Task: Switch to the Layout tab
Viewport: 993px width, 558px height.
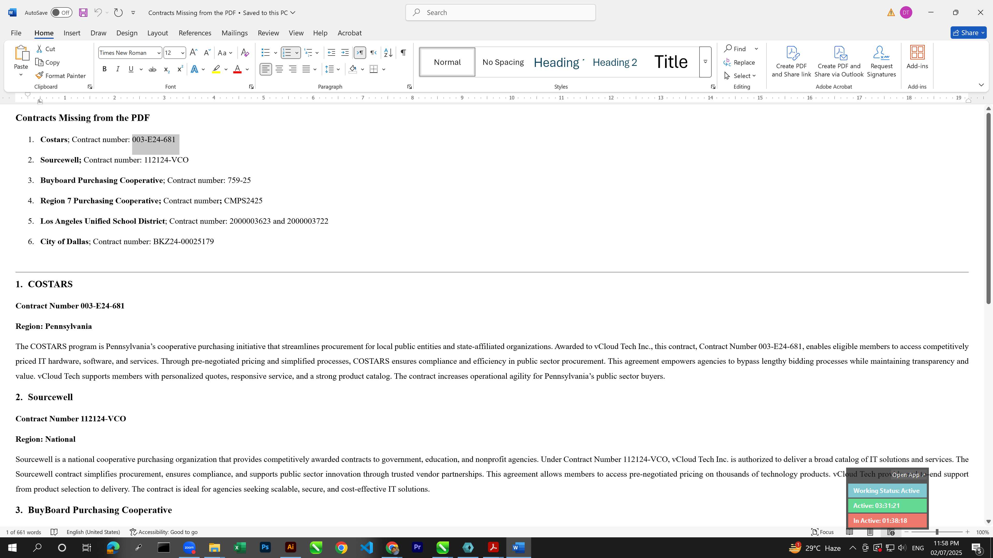Action: click(158, 33)
